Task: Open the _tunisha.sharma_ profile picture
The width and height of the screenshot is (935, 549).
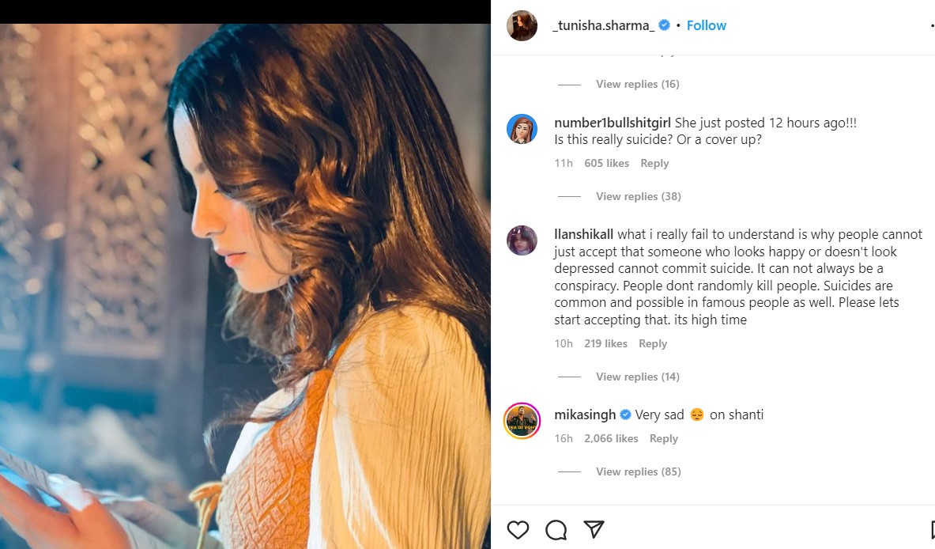Action: [x=522, y=25]
